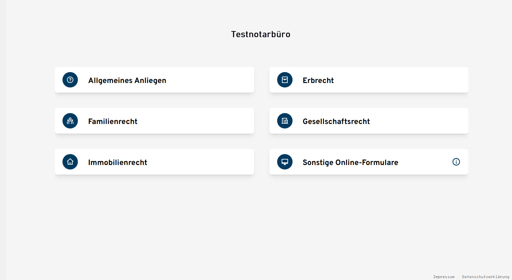
Task: Click the Immobilienrecht house icon
Action: point(70,162)
